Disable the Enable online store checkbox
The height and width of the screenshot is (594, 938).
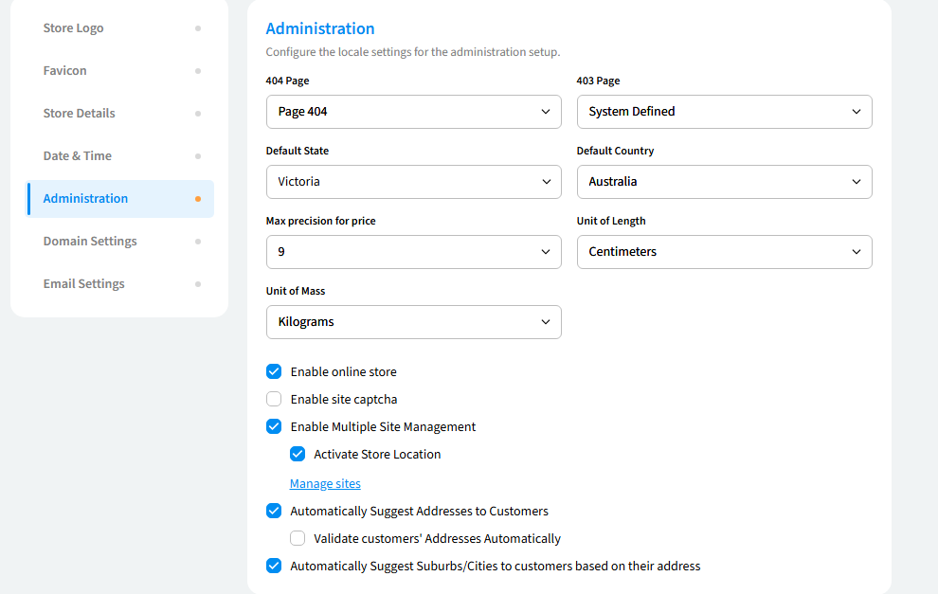tap(274, 371)
